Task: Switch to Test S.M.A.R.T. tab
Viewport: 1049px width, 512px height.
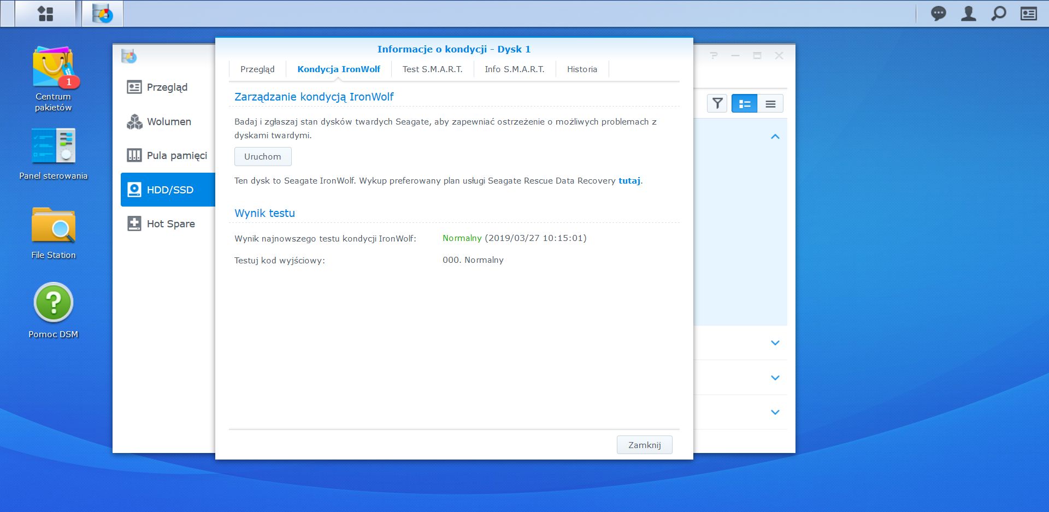Action: pyautogui.click(x=432, y=69)
